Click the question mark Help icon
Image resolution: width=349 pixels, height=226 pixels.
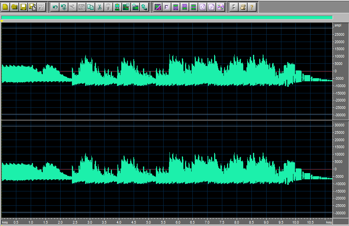coord(251,7)
